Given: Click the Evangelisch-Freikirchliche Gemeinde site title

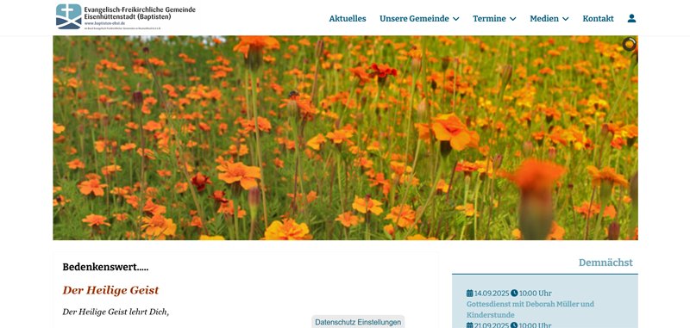Looking at the screenshot, I should (x=140, y=13).
